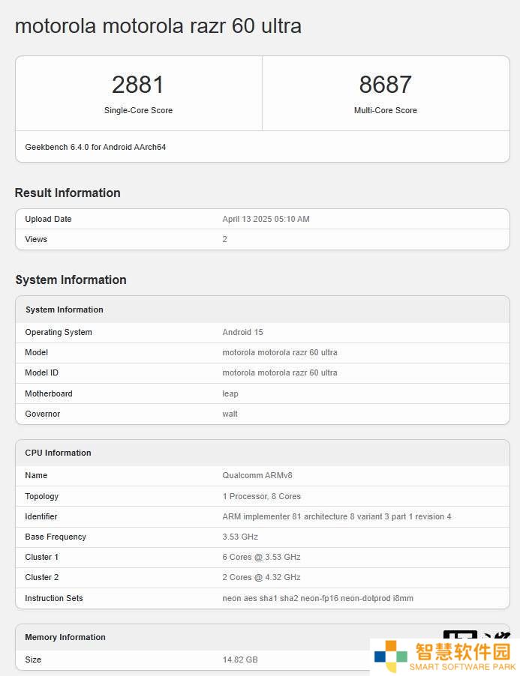Click the Model ID label

[41, 372]
